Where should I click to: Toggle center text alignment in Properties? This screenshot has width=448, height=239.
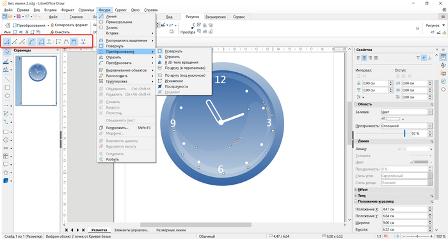pos(364,58)
